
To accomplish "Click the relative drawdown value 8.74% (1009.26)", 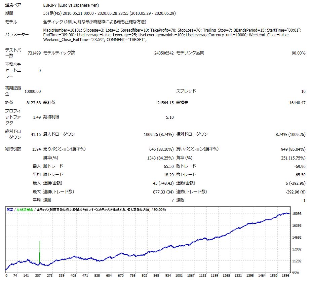I will tap(290, 135).
